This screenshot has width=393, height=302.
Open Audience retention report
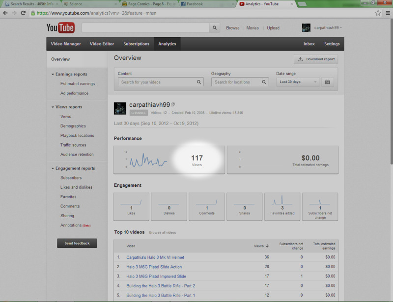[77, 154]
